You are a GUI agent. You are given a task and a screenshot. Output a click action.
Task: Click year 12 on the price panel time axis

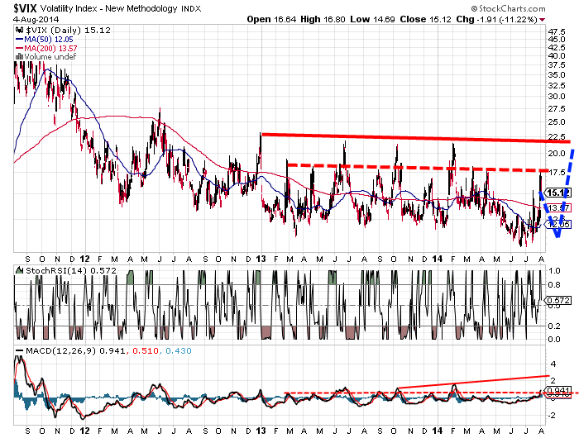[x=84, y=259]
